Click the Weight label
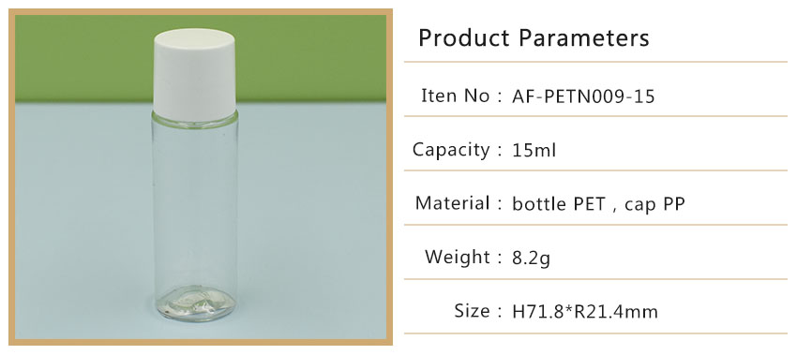This screenshot has height=355, width=797. (x=458, y=257)
